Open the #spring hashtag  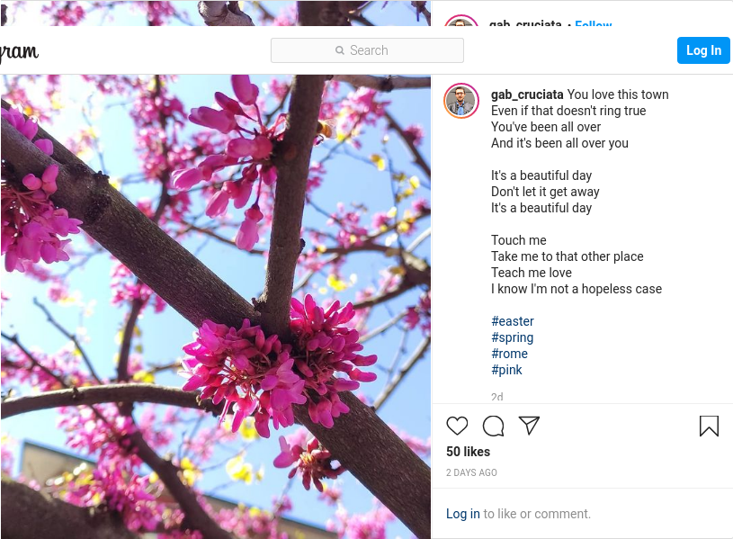point(513,337)
